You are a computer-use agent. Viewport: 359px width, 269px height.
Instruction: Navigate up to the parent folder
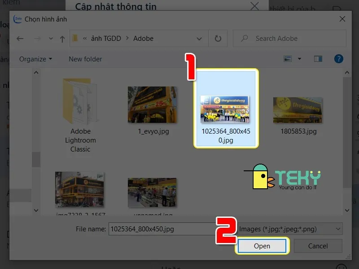[62, 39]
